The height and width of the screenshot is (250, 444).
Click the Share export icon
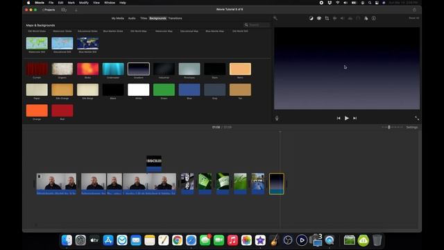coord(414,10)
